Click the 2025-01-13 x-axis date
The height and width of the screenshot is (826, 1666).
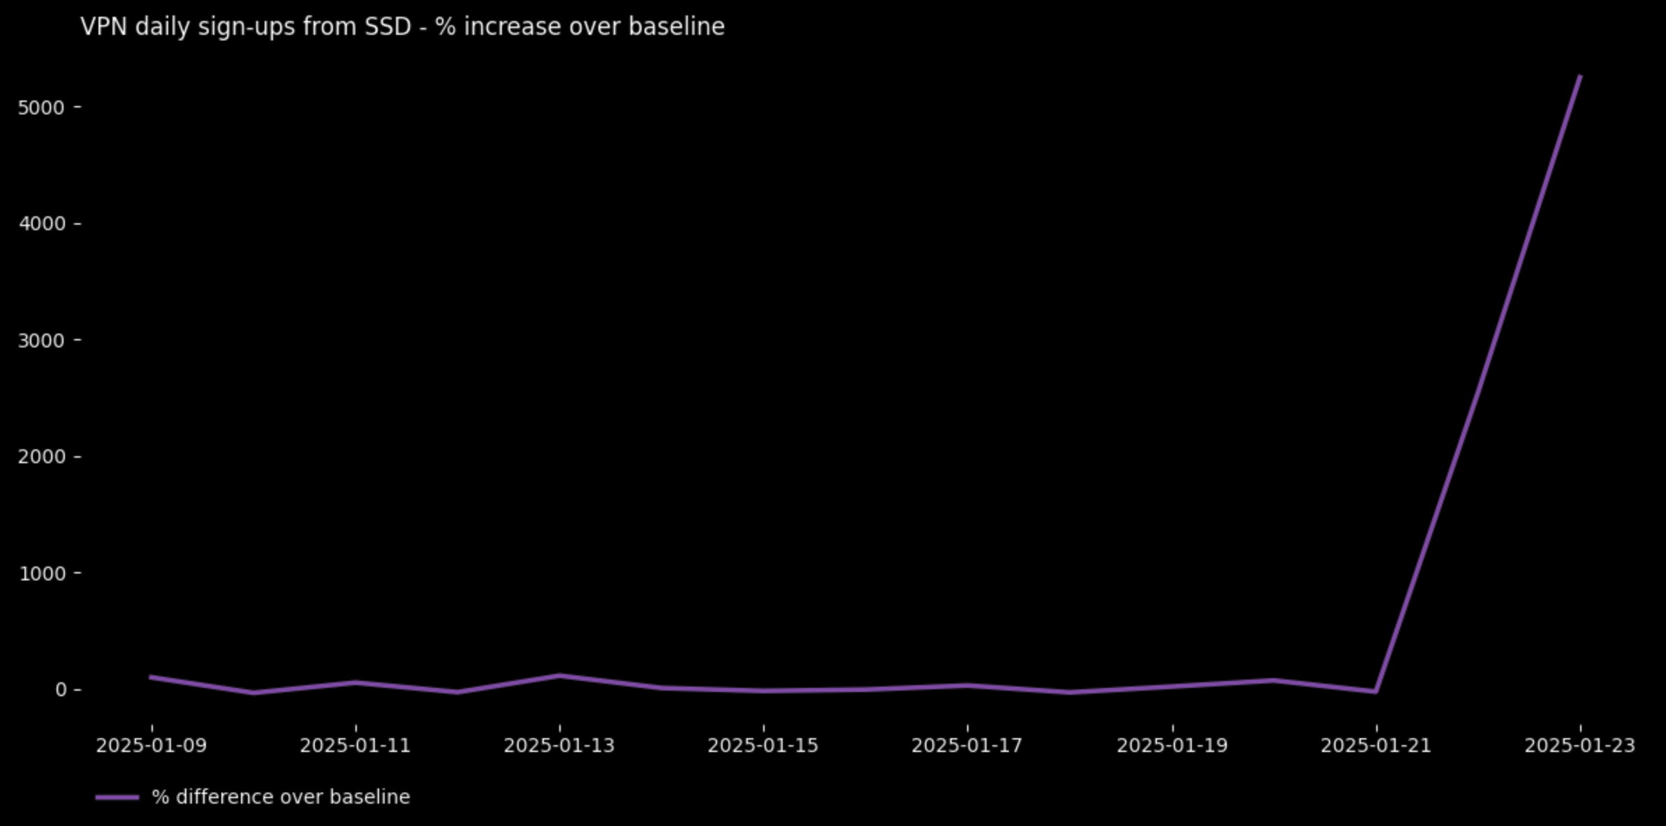coord(559,746)
